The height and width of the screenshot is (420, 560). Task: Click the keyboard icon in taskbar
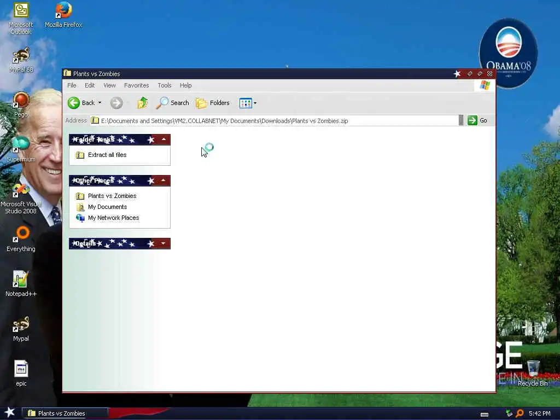pyautogui.click(x=485, y=415)
